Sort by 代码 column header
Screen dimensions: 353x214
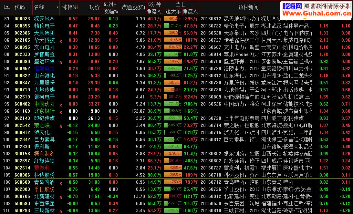(20, 7)
